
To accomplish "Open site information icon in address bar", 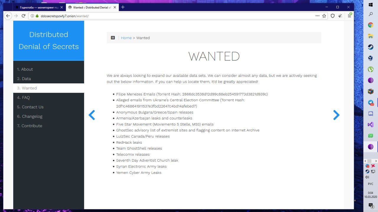I will 32,16.
